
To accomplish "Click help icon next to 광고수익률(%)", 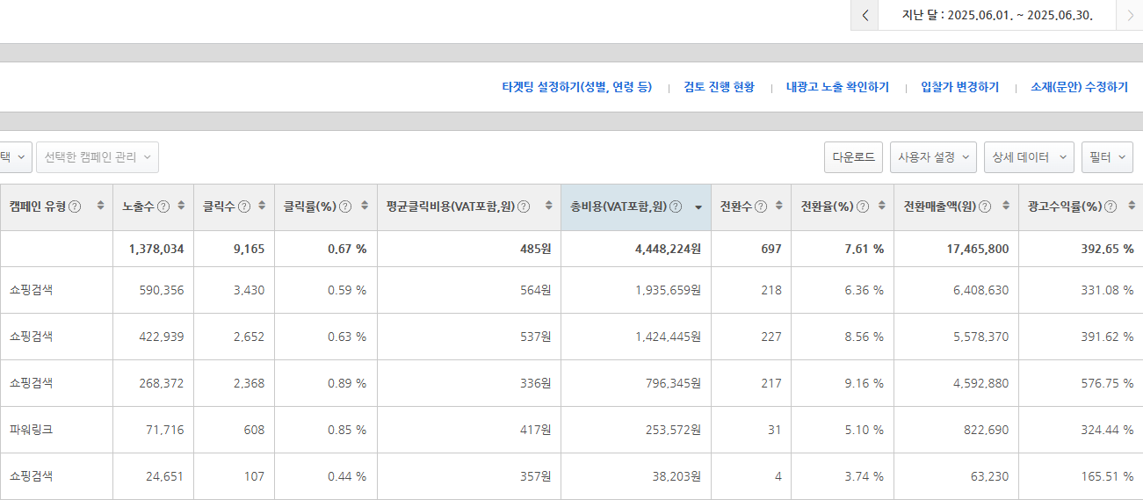I will pos(1110,207).
